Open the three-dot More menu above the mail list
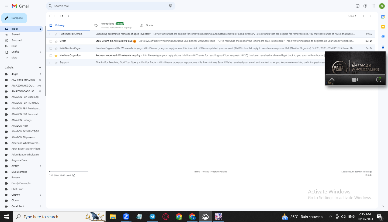 [68, 16]
